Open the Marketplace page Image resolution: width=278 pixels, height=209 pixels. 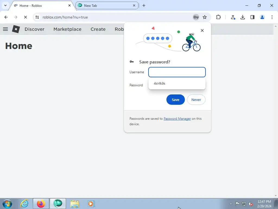coord(67,29)
